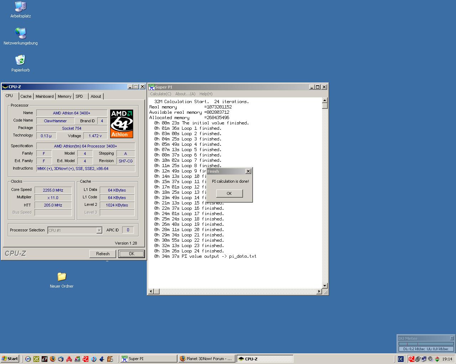Click the DU Meter arrows tray icon

437,359
